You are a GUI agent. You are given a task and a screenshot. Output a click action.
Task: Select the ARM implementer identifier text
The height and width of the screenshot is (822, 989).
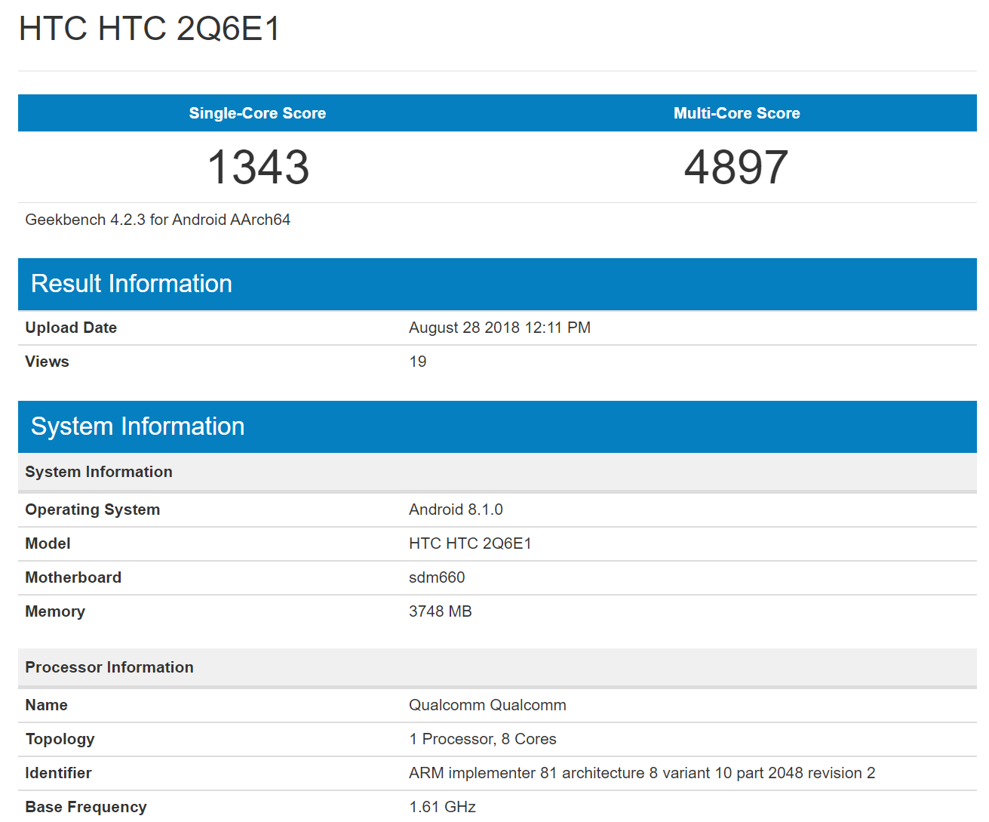click(x=642, y=773)
